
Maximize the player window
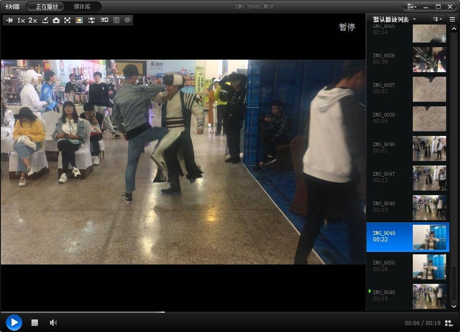[438, 6]
